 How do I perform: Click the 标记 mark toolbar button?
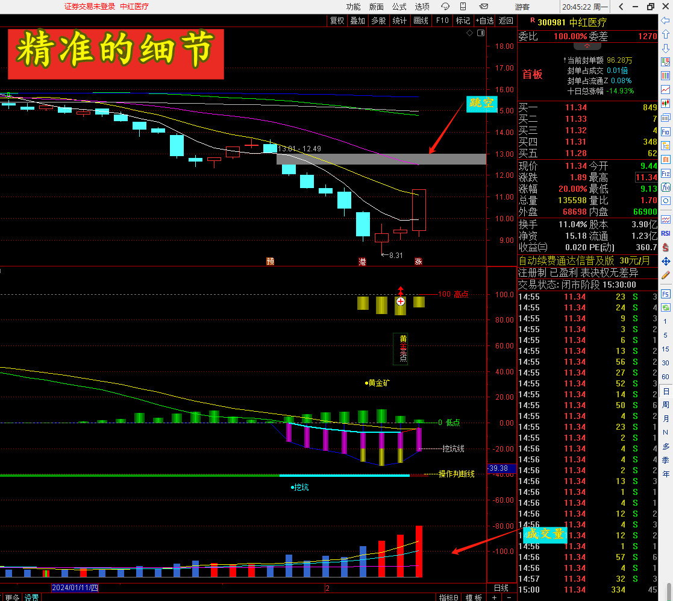[x=463, y=20]
